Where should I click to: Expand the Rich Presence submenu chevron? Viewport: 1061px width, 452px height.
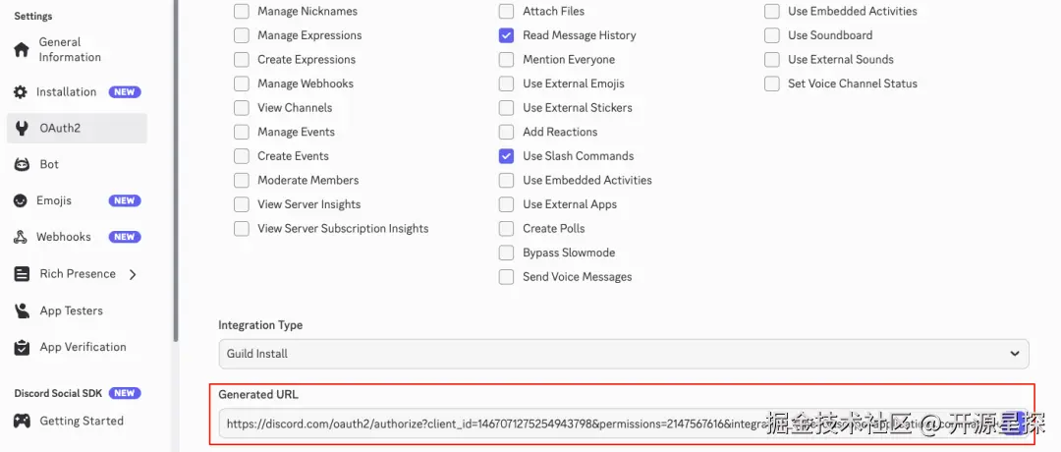pos(133,274)
